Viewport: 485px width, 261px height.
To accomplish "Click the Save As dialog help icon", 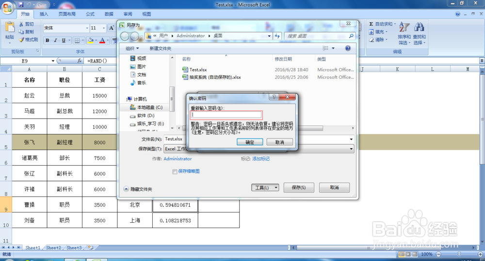I will coord(348,48).
